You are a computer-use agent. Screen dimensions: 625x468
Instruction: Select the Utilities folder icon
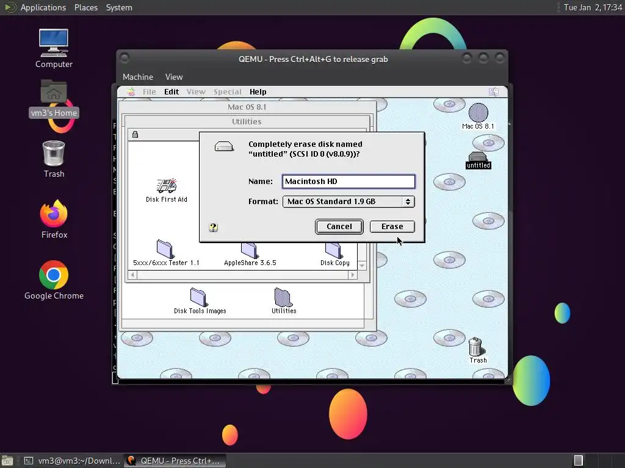click(x=284, y=301)
